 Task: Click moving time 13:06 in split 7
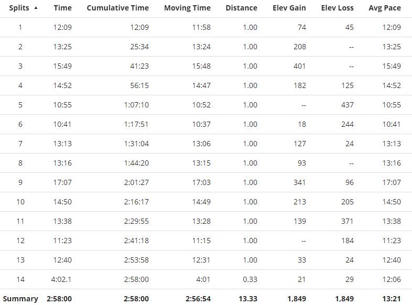click(x=201, y=144)
